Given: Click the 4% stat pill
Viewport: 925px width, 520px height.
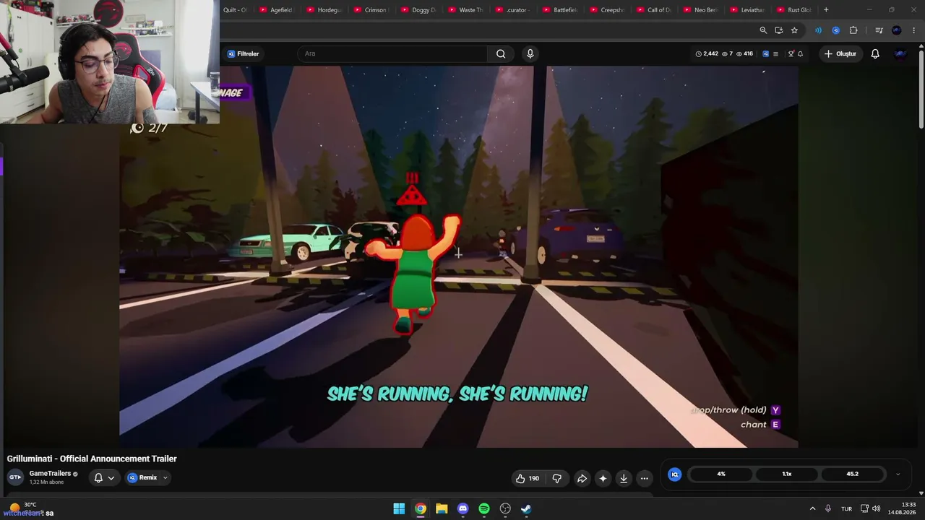Looking at the screenshot, I should [x=721, y=474].
